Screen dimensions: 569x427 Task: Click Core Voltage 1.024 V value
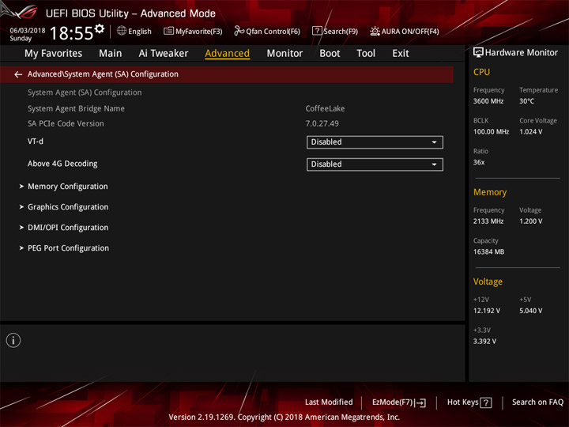pos(531,132)
